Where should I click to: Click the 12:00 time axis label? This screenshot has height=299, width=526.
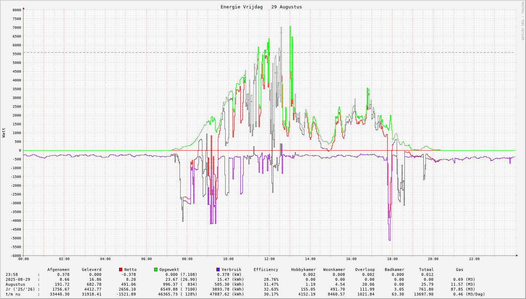click(x=270, y=259)
